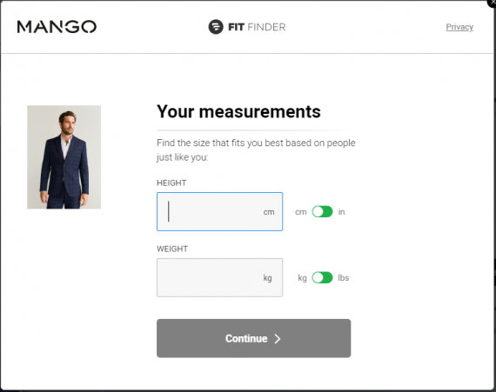Focus the Height input field

[219, 211]
